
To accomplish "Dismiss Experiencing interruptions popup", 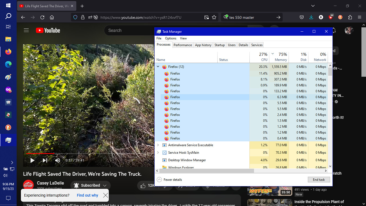I will pyautogui.click(x=106, y=195).
